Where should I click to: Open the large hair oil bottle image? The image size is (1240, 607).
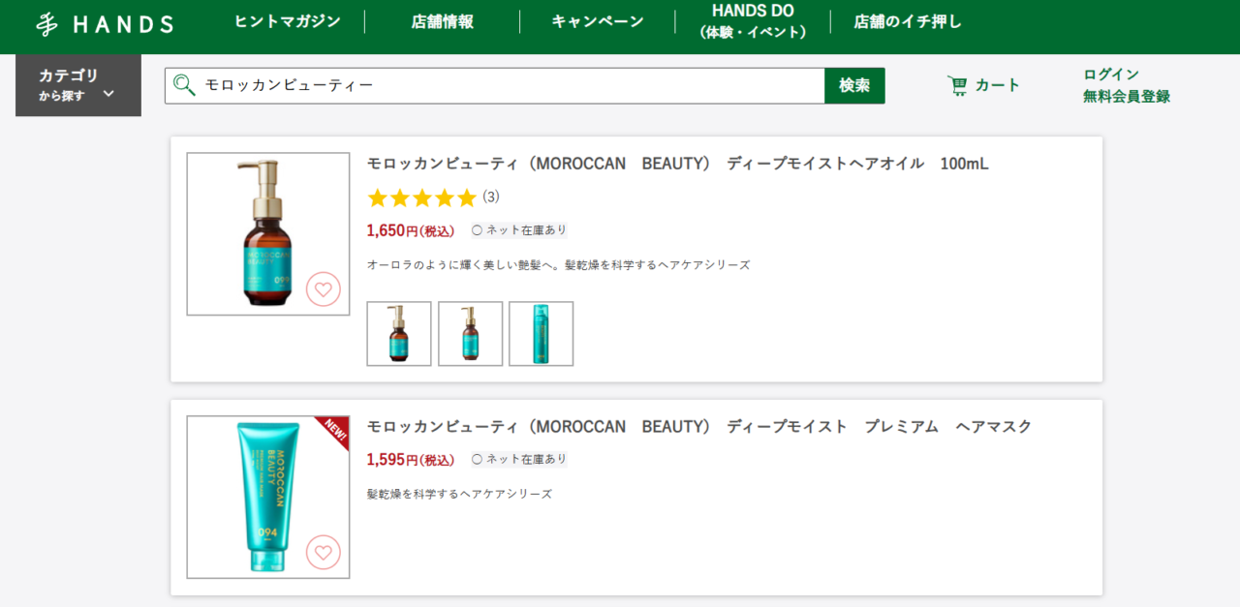click(x=268, y=234)
